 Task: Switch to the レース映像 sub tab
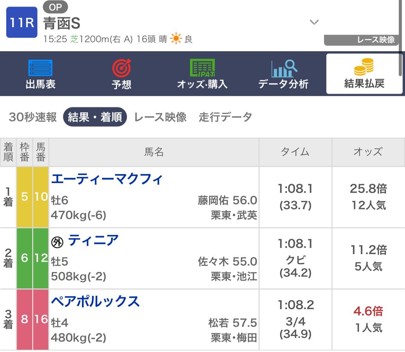pos(160,117)
